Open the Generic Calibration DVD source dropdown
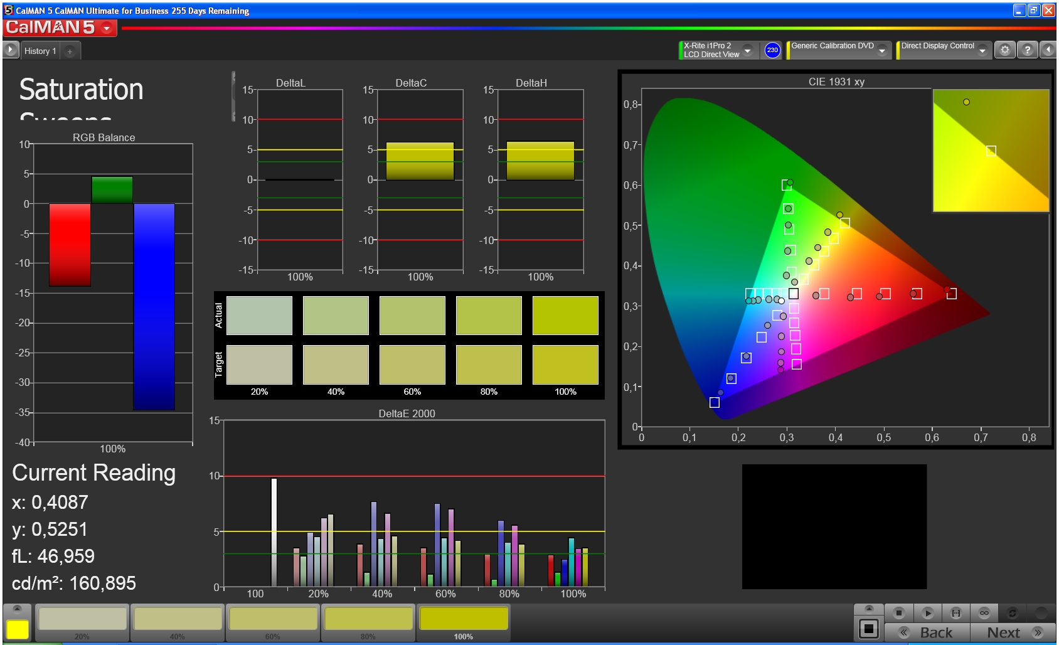Image resolution: width=1059 pixels, height=645 pixels. tap(882, 50)
